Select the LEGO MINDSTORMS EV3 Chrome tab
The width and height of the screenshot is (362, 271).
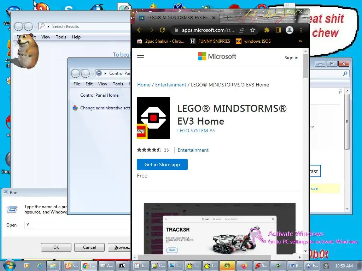177,18
